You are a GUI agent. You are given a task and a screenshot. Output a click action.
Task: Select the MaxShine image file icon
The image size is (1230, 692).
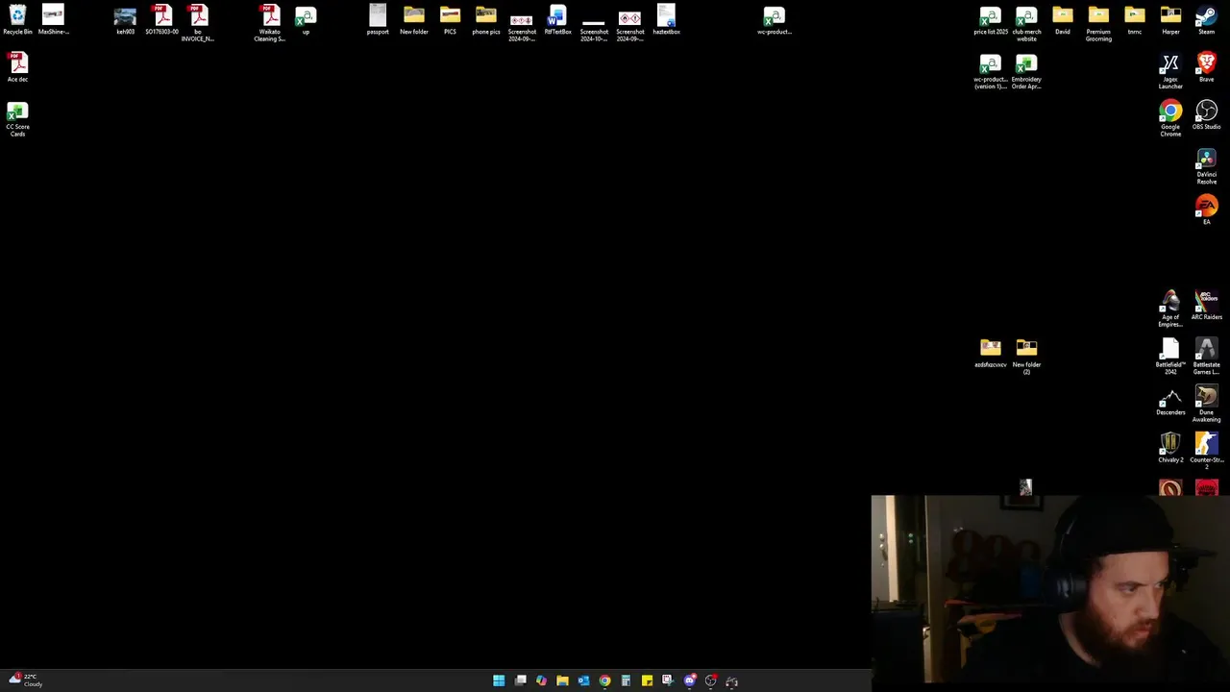click(x=53, y=20)
